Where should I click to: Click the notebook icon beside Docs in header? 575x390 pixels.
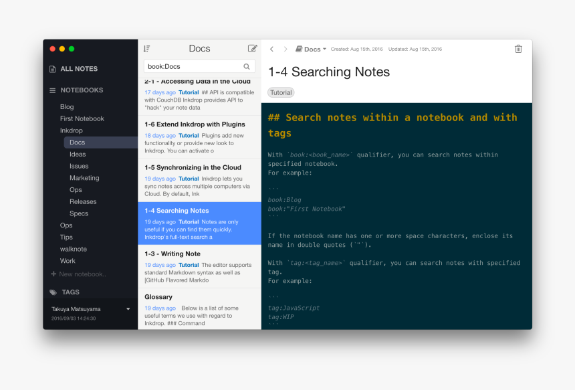point(299,49)
